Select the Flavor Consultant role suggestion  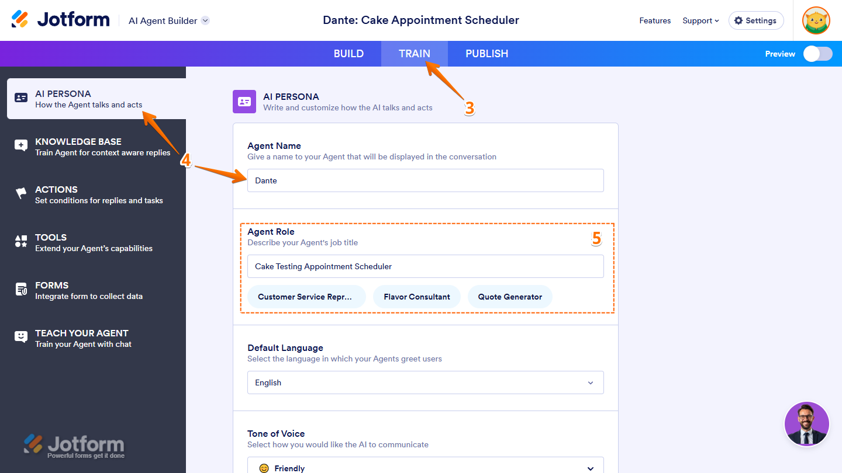pyautogui.click(x=417, y=297)
